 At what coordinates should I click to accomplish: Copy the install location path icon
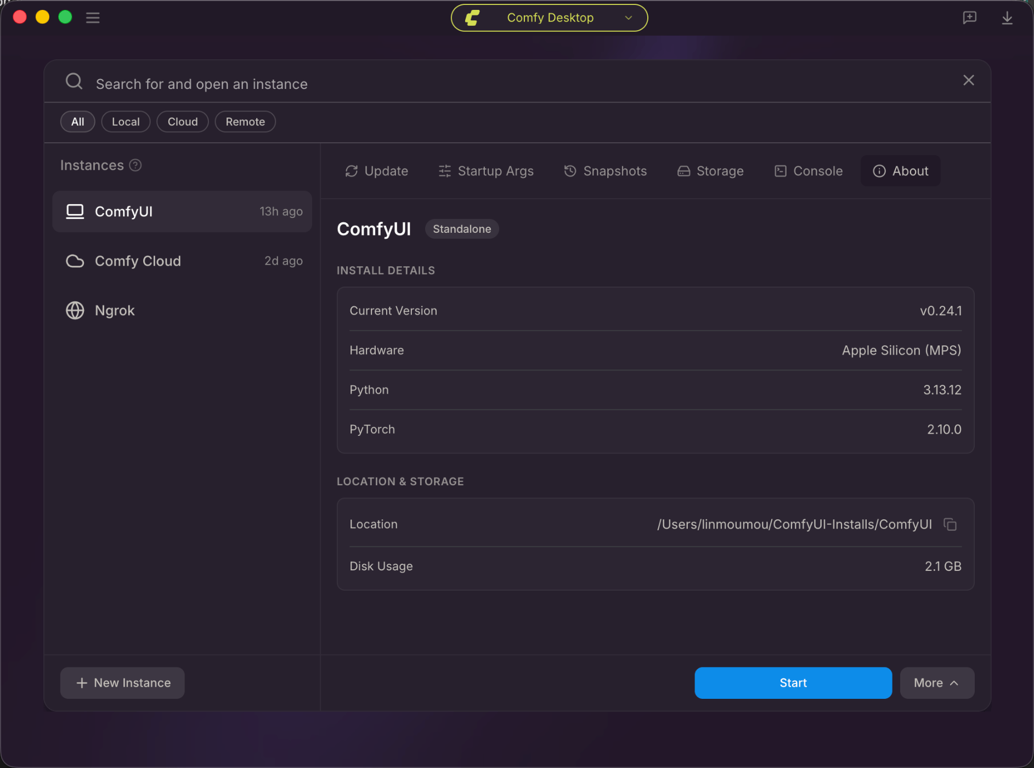[x=950, y=524]
